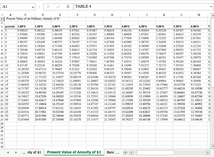
Task: Show earlier sheets via the left ellipsis
Action: click(24, 153)
